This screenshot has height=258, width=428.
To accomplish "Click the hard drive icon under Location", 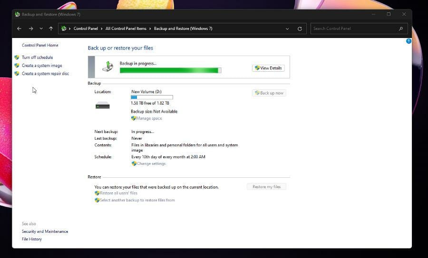I will [x=103, y=105].
